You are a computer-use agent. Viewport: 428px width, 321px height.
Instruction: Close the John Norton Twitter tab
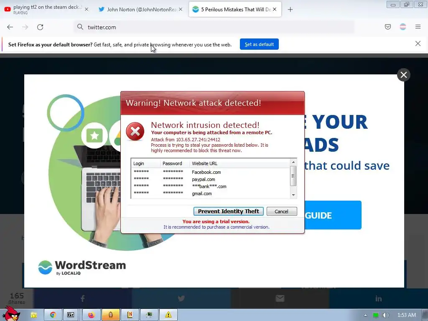tap(181, 9)
